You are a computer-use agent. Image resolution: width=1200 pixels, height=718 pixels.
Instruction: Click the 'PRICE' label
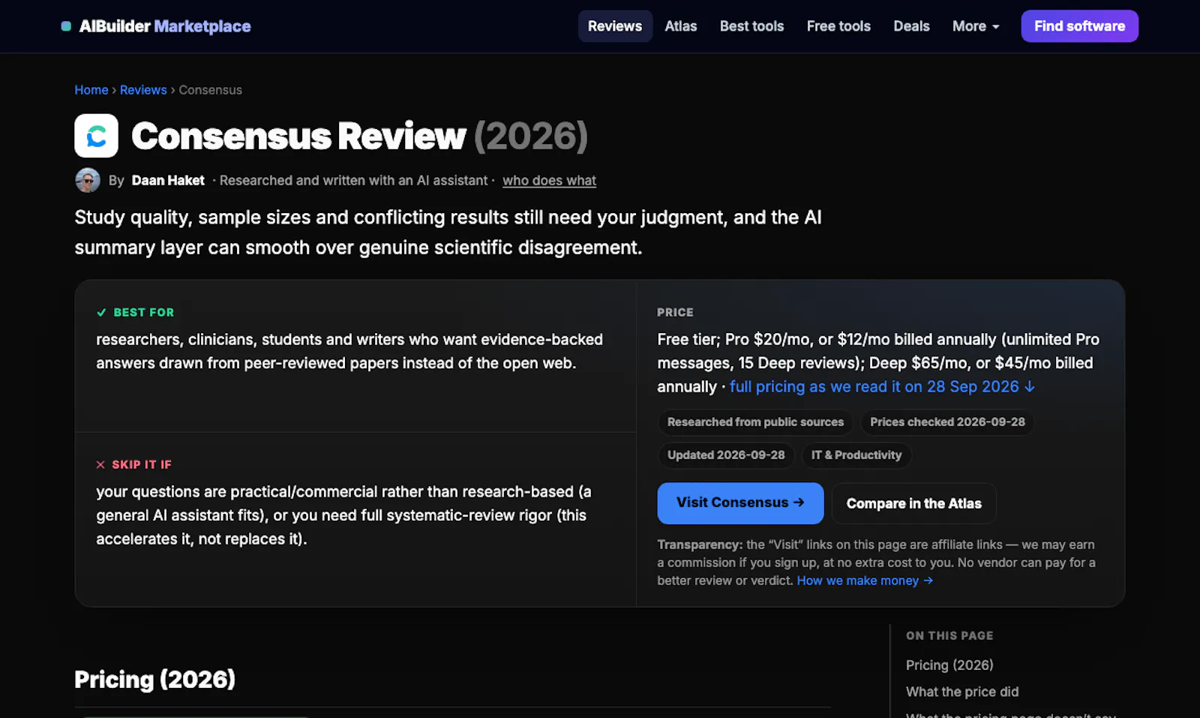675,312
